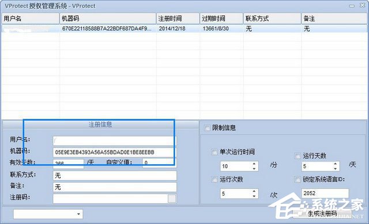Viewport: 369px width, 224px height.
Task: Click the 注册信息 panel header
Action: tap(100, 125)
